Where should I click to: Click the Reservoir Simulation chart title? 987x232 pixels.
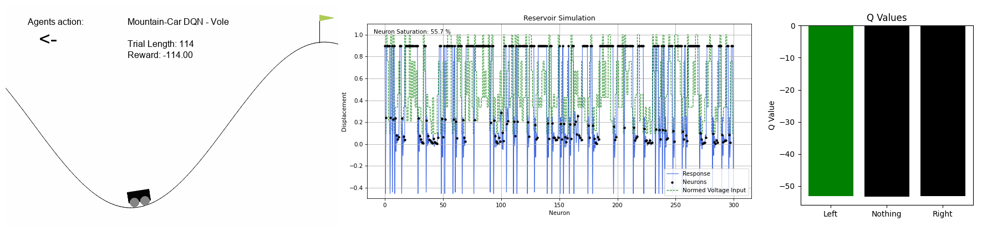[x=559, y=18]
